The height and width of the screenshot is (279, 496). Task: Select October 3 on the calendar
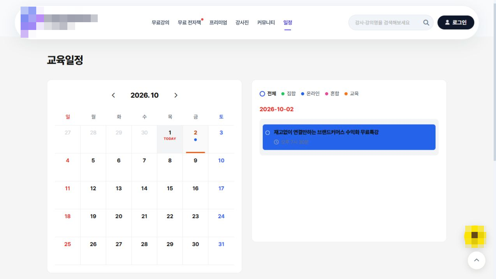(x=221, y=139)
